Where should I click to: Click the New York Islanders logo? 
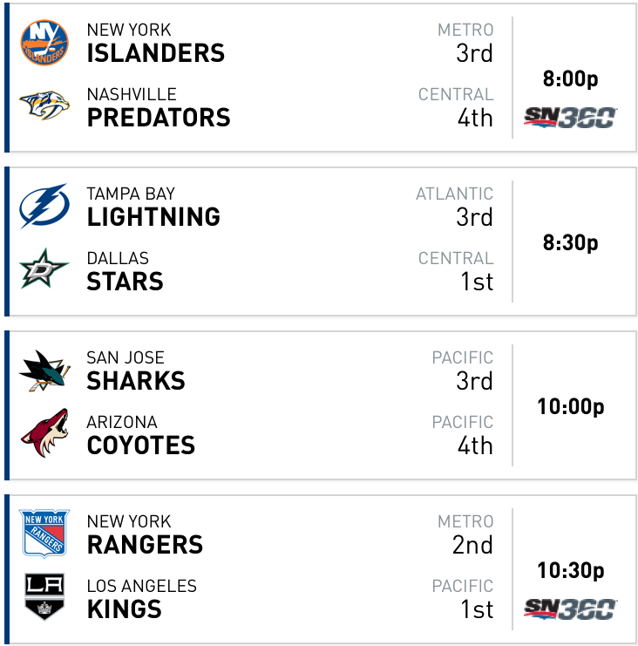(x=44, y=43)
